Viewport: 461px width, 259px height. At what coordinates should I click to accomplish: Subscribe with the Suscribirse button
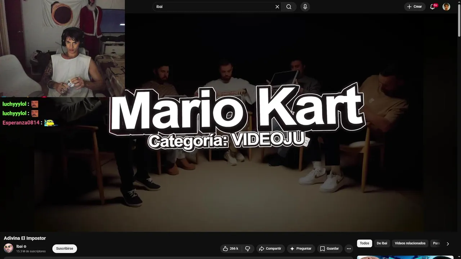point(64,249)
